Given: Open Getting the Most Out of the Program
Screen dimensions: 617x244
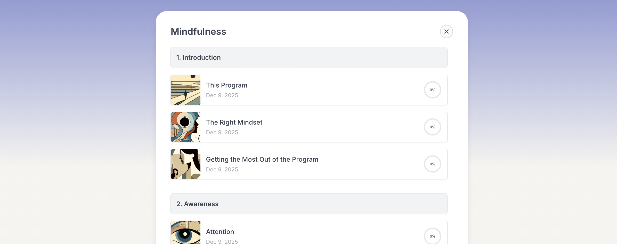Looking at the screenshot, I should [262, 159].
